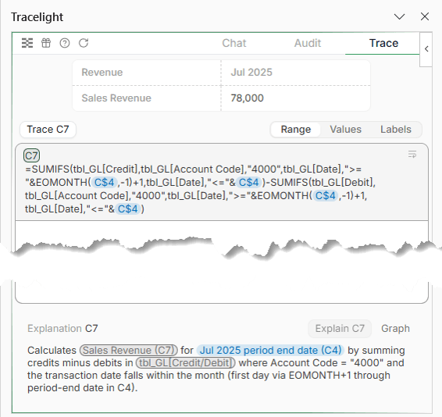Open the Graph view
442x417 pixels.
tap(395, 329)
